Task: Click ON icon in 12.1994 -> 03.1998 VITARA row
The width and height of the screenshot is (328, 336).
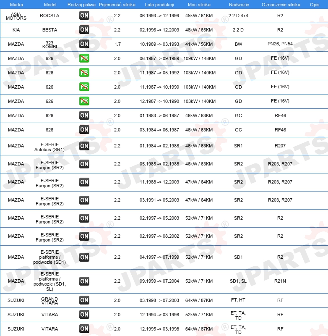Action: (x=84, y=314)
